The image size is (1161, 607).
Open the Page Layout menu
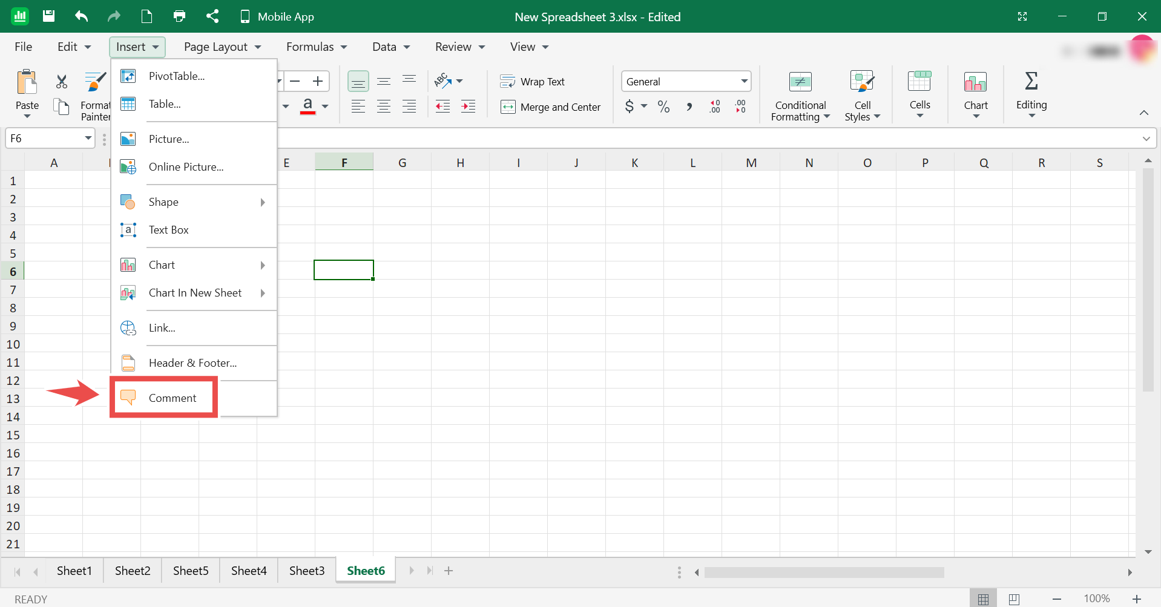click(x=222, y=47)
